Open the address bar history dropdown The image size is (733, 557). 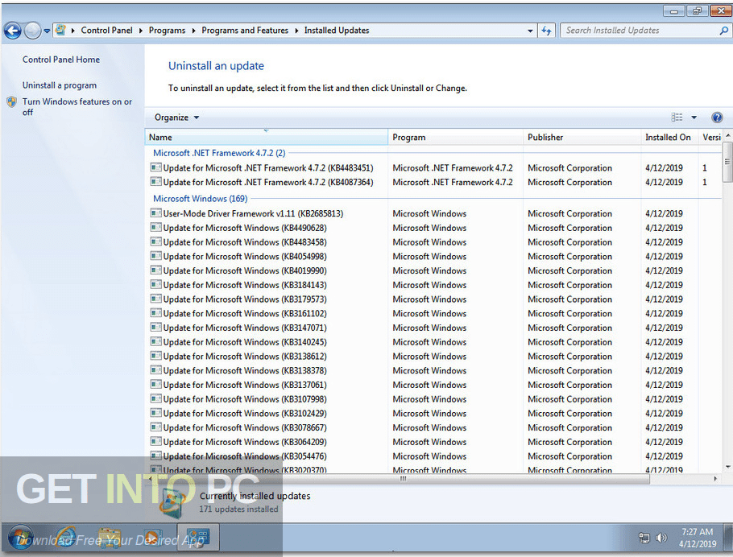(530, 31)
